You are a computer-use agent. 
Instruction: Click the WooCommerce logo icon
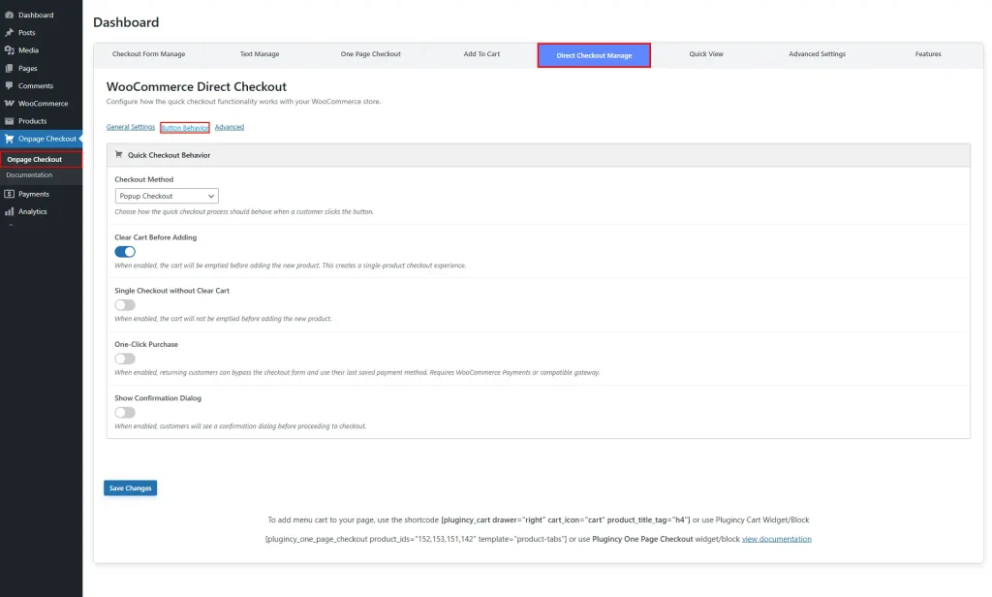click(9, 103)
